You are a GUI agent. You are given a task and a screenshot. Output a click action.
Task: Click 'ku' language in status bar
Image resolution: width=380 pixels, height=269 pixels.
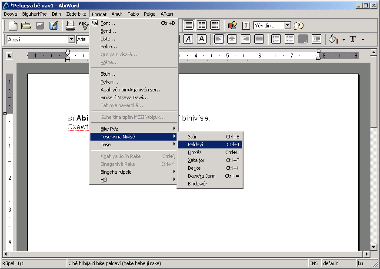click(360, 263)
